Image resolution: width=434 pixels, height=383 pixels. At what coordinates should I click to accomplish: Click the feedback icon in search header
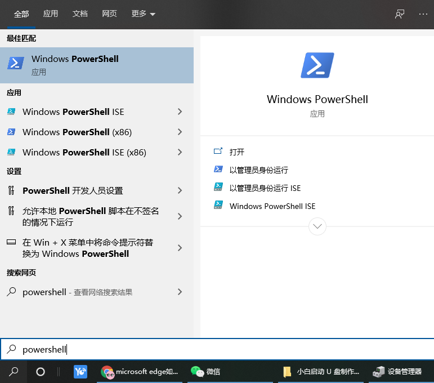point(400,14)
